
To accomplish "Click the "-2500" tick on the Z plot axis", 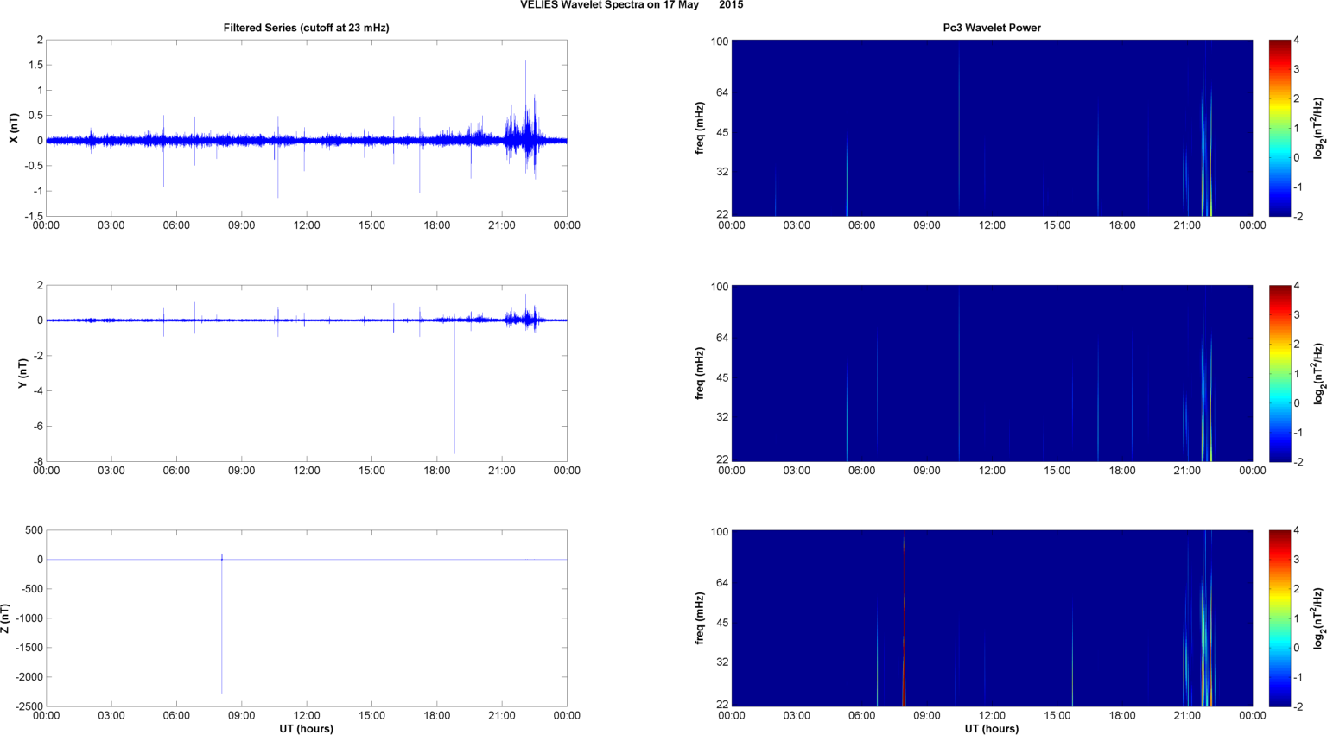I will coord(29,706).
